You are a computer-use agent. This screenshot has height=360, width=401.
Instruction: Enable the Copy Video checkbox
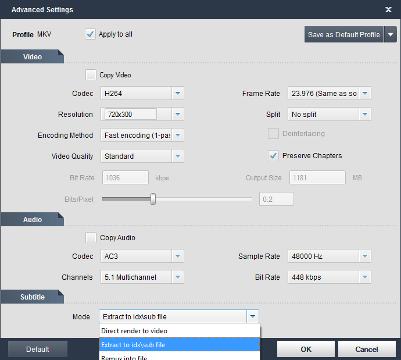[91, 75]
